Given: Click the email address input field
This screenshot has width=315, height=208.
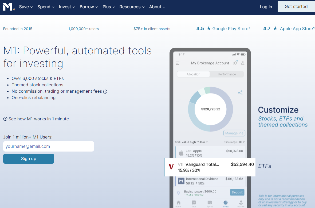Looking at the screenshot, I should click(49, 146).
